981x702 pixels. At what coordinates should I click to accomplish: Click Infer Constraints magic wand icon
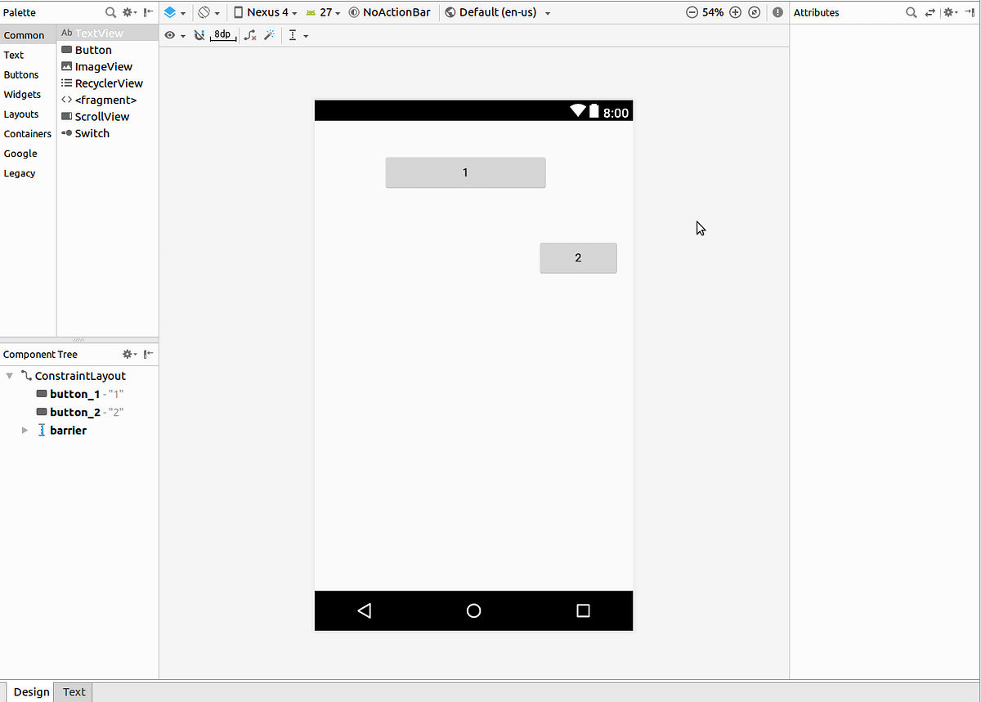tap(271, 35)
